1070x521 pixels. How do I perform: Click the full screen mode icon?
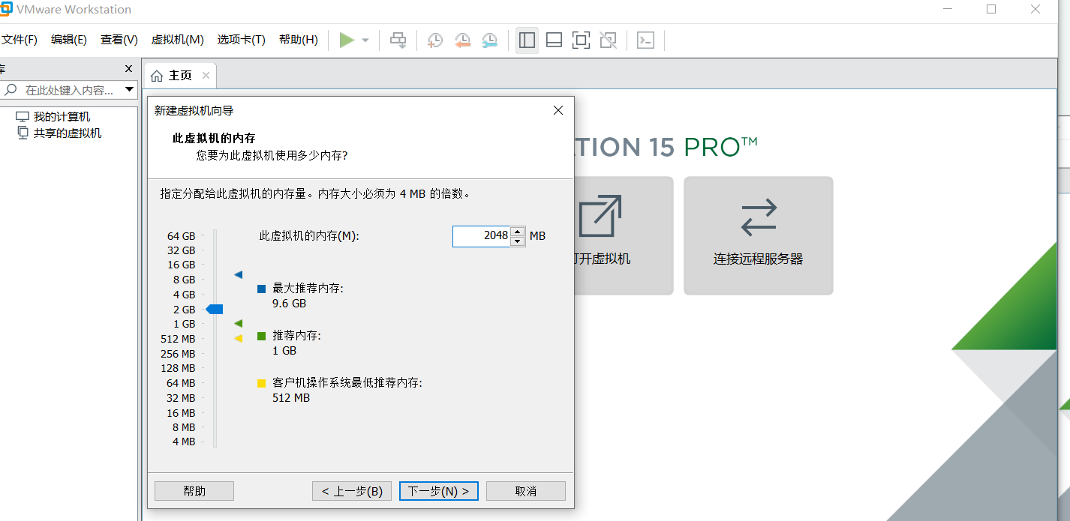click(581, 40)
